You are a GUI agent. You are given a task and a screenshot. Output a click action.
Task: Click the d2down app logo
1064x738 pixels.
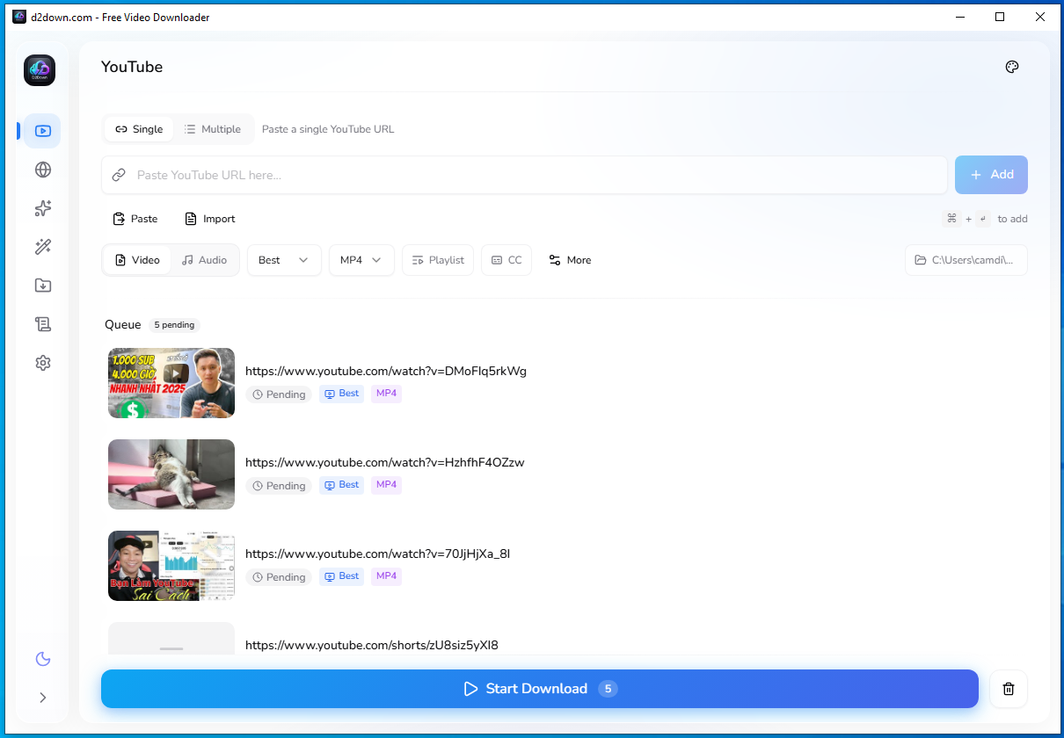[40, 70]
